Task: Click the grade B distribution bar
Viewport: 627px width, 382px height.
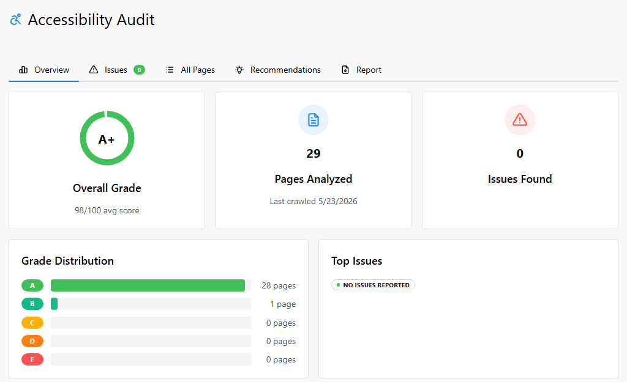Action: tap(151, 304)
